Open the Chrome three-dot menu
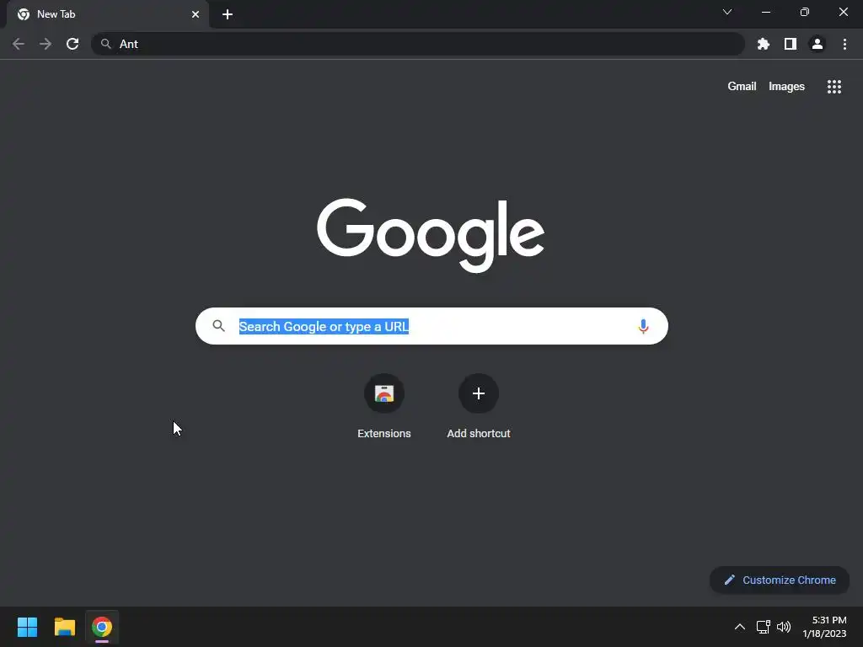Screen dimensions: 863x647 pyautogui.click(x=844, y=44)
